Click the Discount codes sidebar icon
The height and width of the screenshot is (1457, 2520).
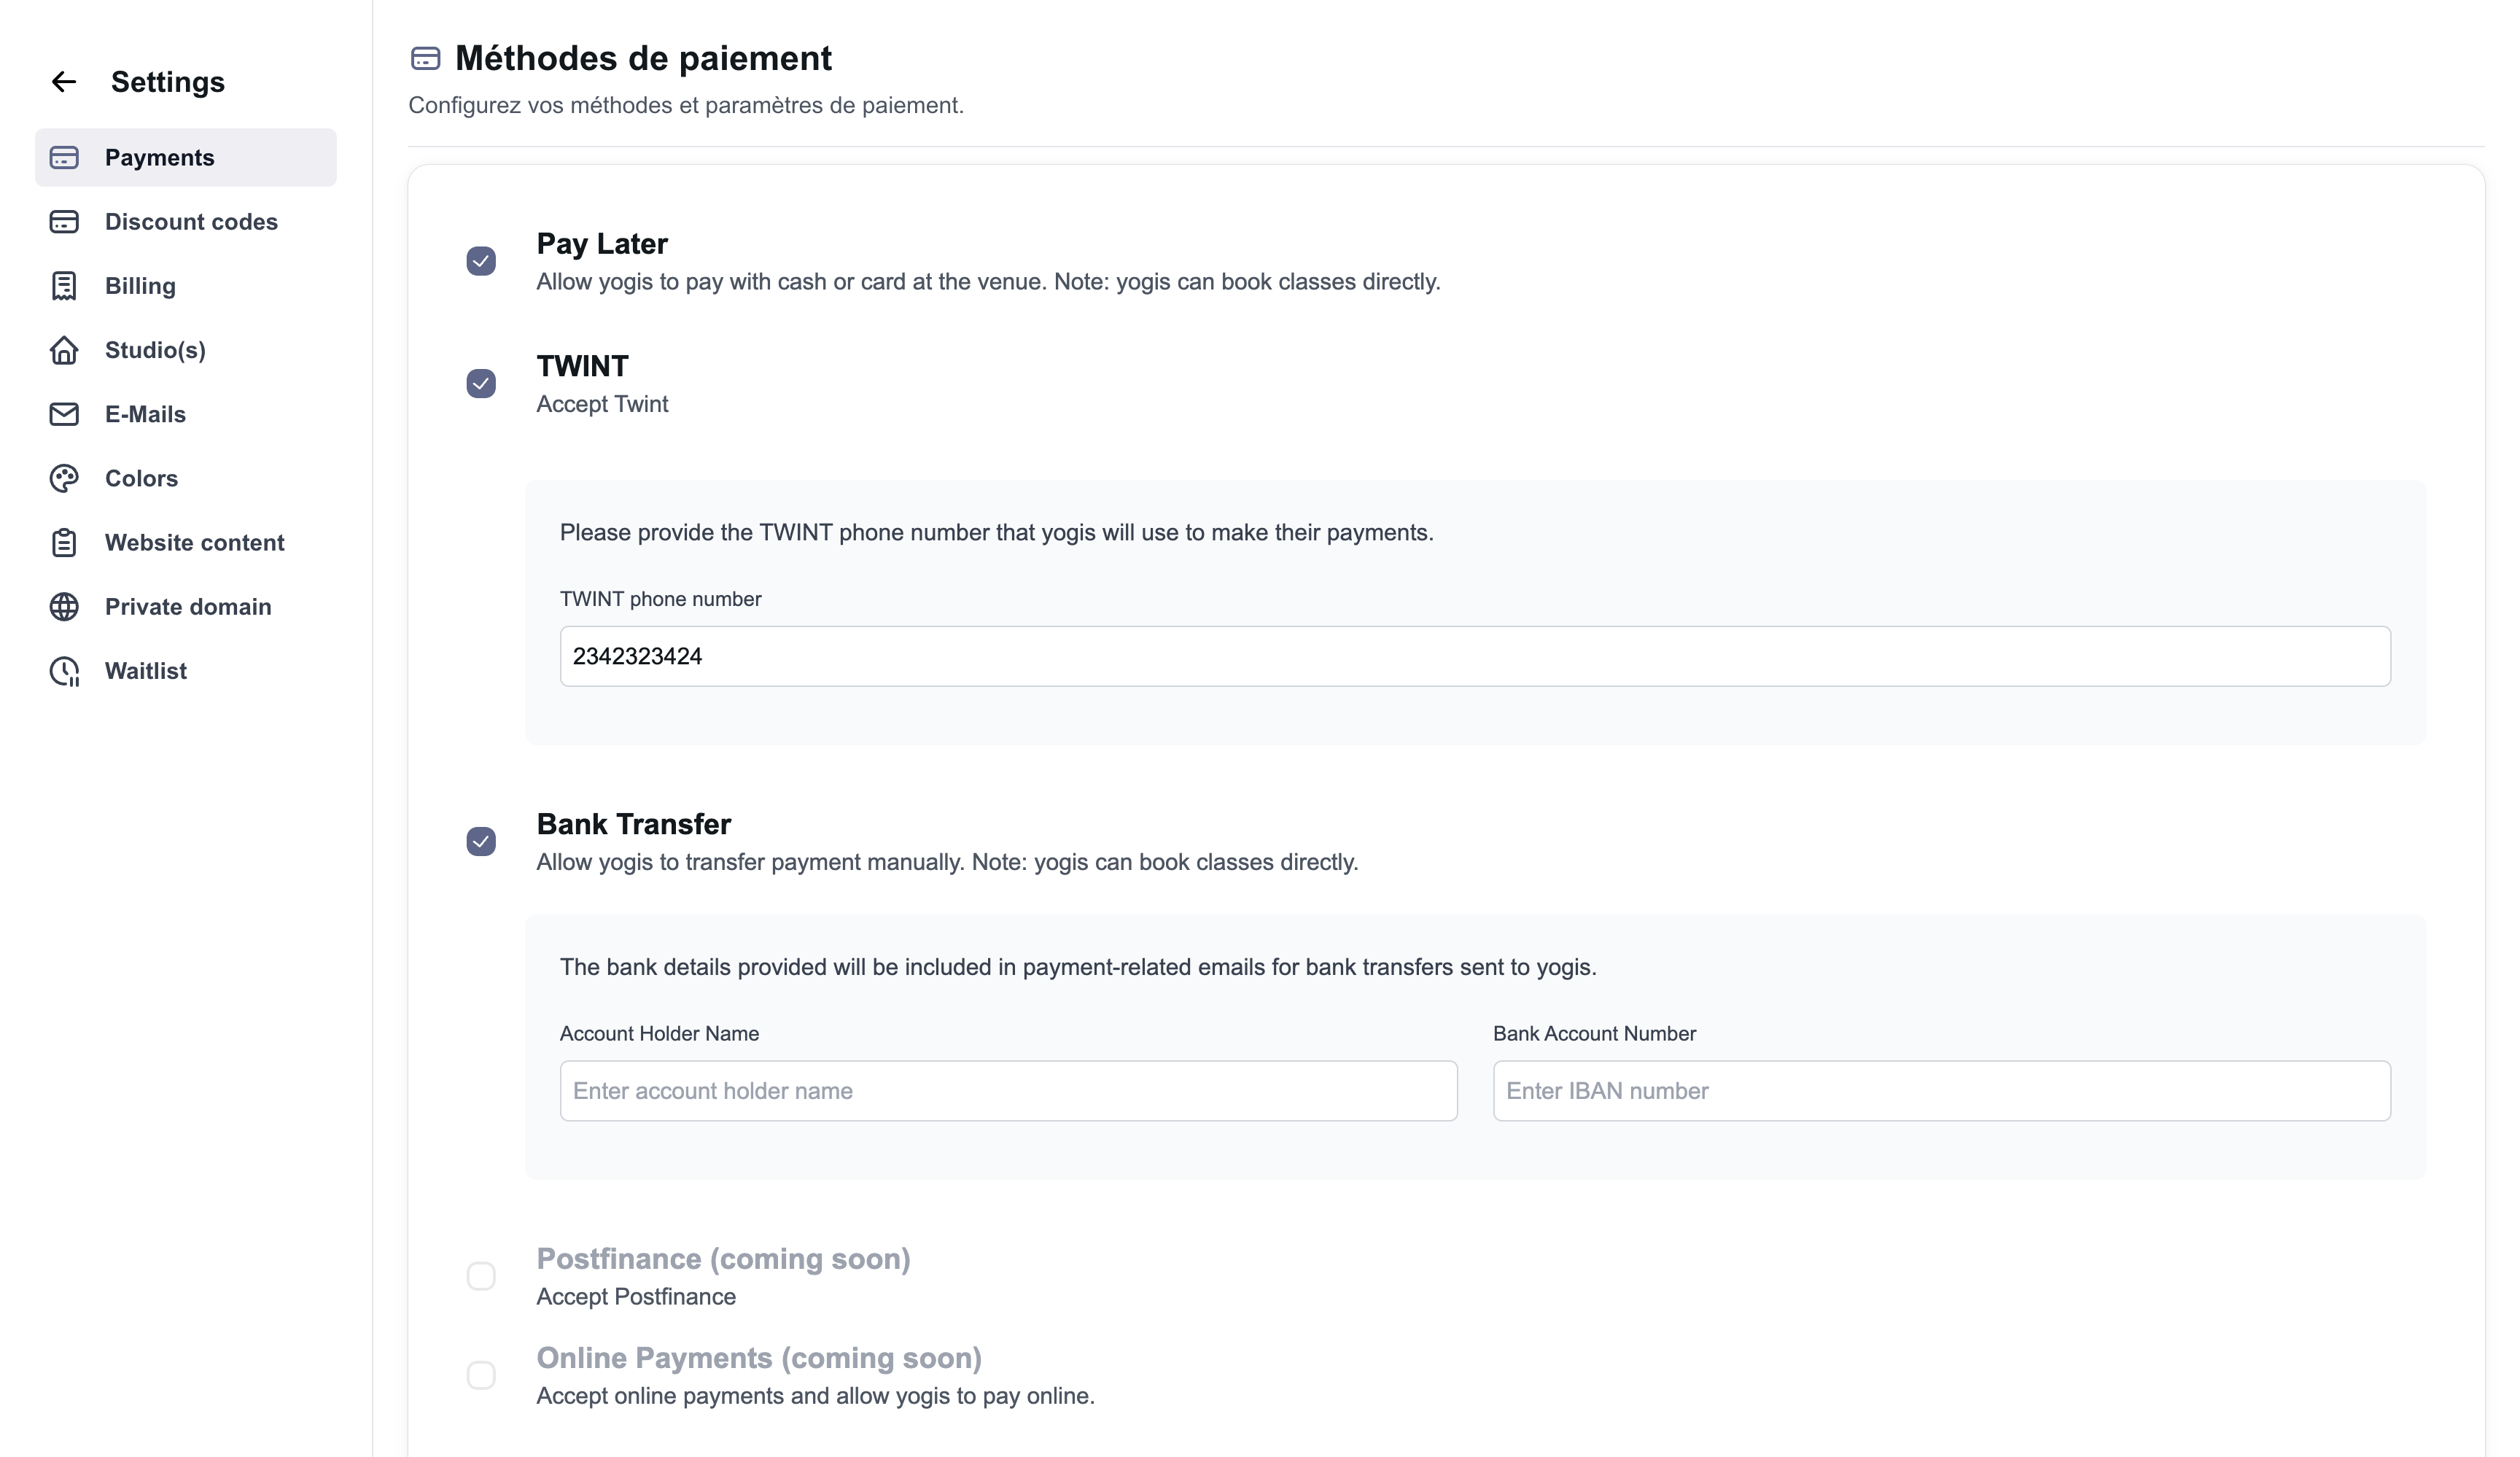point(64,222)
